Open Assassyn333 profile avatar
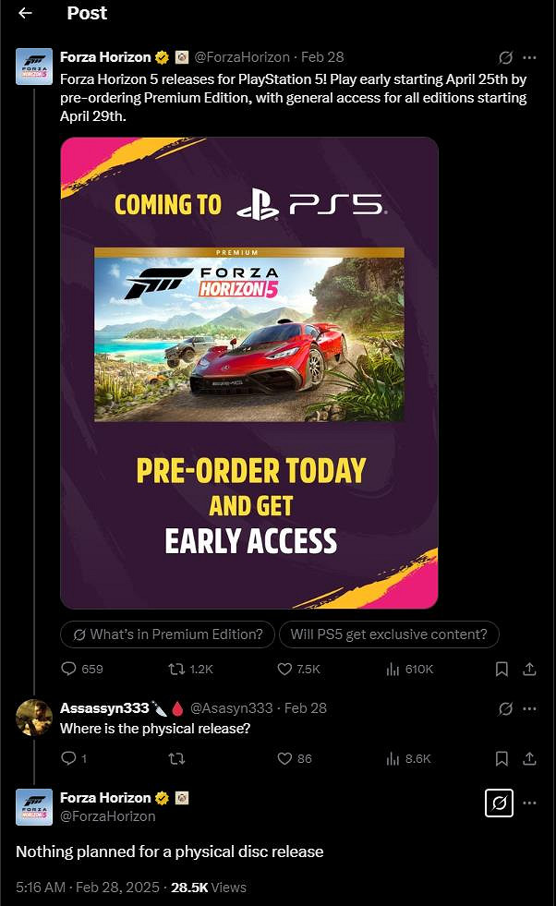The width and height of the screenshot is (556, 906). tap(34, 717)
